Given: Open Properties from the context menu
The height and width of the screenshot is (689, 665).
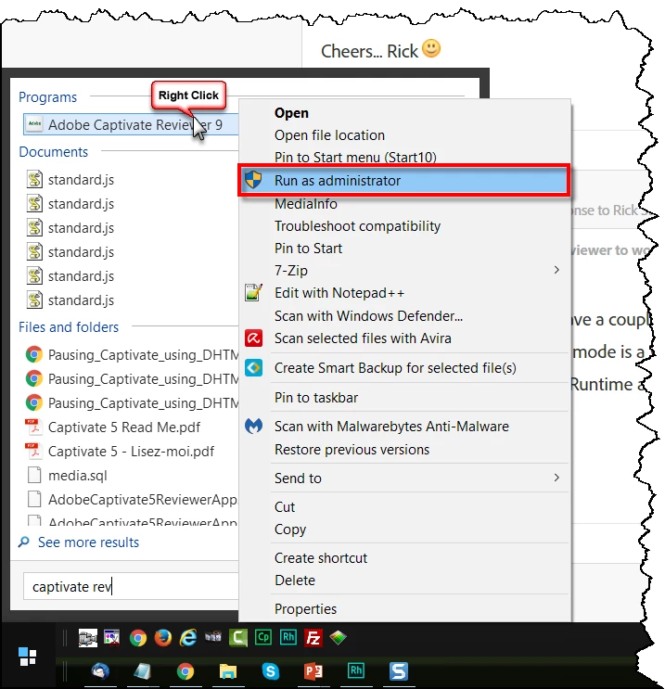Looking at the screenshot, I should [404, 609].
